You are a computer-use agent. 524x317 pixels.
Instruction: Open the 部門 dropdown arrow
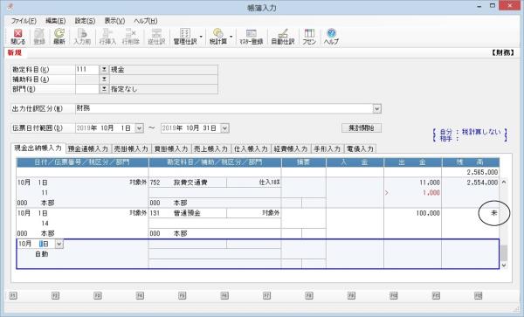click(x=104, y=89)
